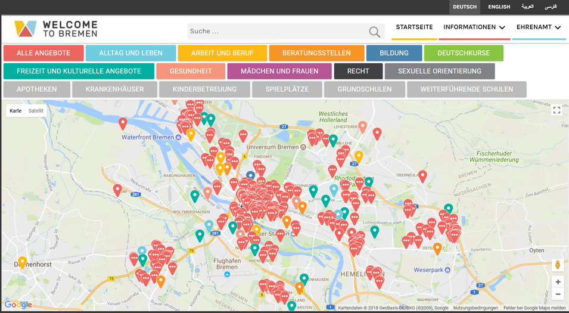This screenshot has width=569, height=313.
Task: Expand the Informationen dropdown menu
Action: click(x=474, y=27)
